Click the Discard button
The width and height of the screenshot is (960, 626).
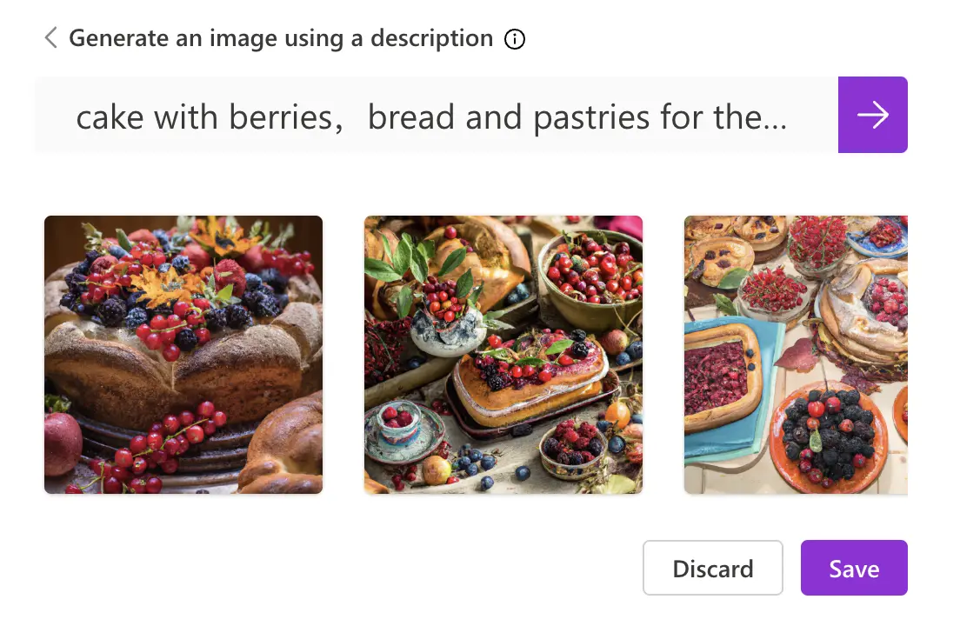pos(713,569)
